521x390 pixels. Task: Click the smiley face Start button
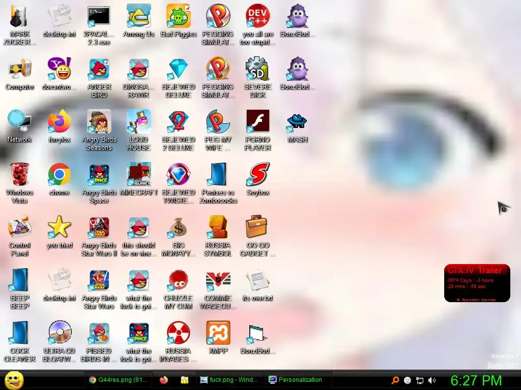click(x=14, y=381)
